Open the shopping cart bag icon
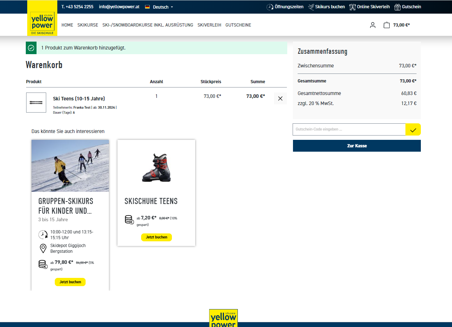452x327 pixels. (x=386, y=25)
